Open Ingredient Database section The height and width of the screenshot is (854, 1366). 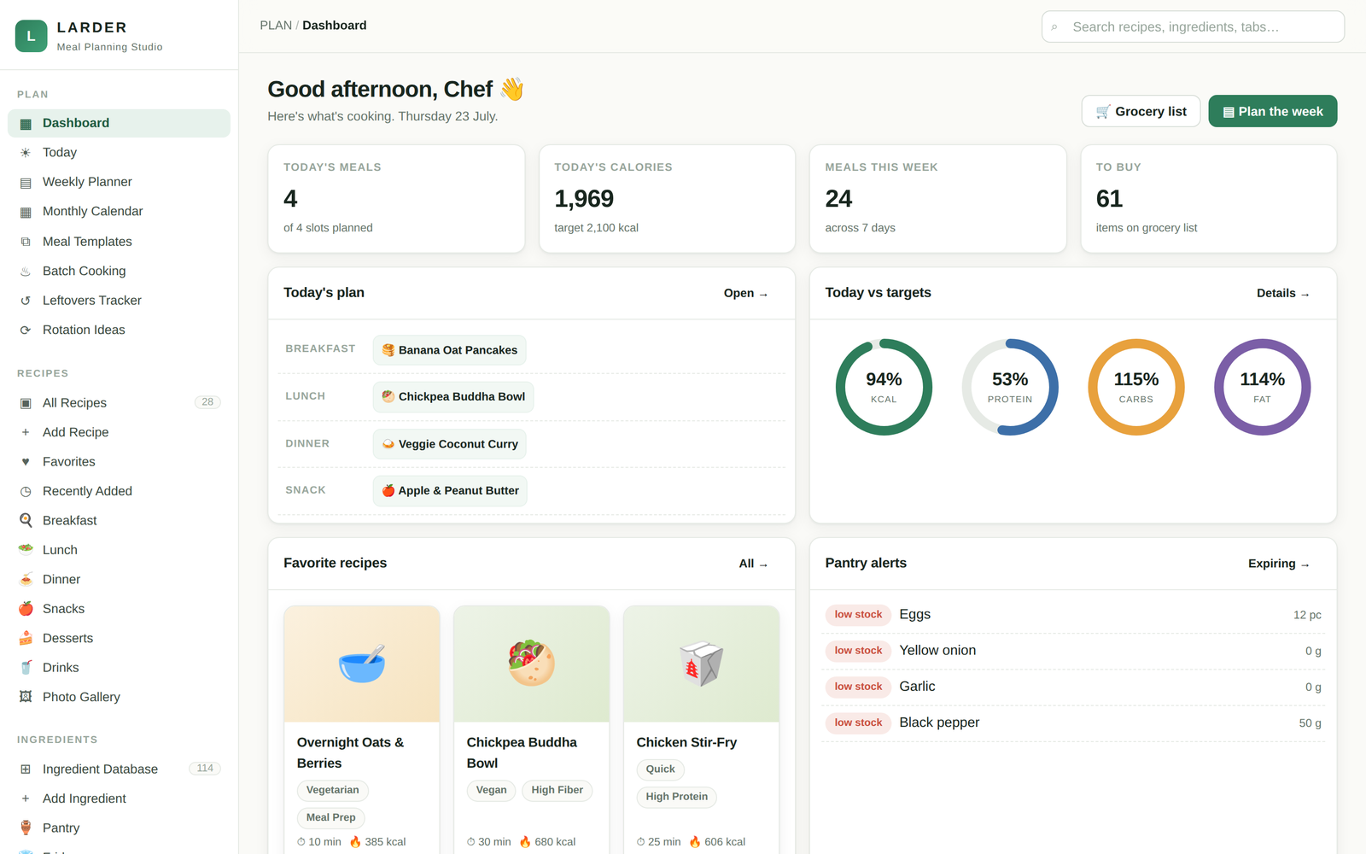click(119, 769)
